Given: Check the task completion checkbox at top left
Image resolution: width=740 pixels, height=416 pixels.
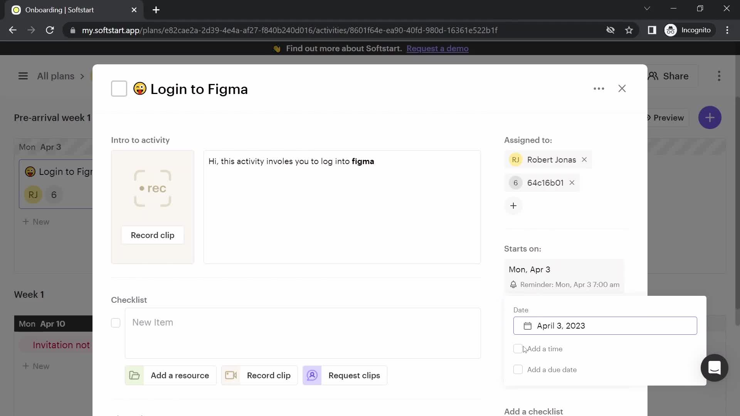Looking at the screenshot, I should (118, 89).
